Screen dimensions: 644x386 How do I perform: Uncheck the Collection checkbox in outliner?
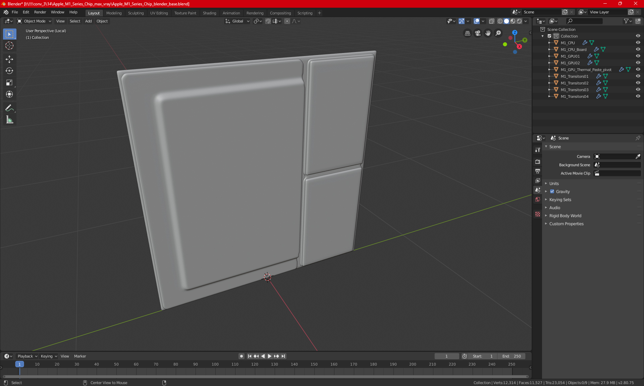(549, 36)
